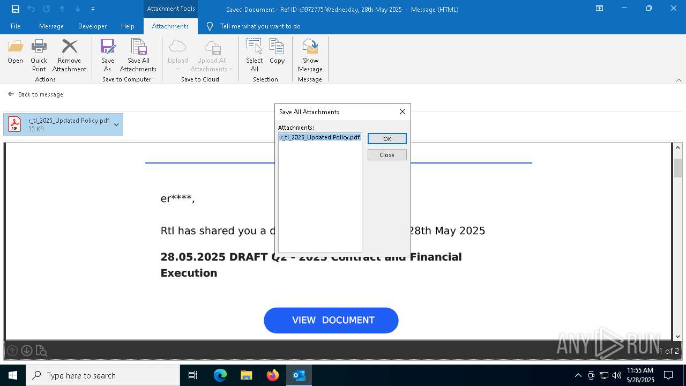This screenshot has width=686, height=386.
Task: Click the preview scrollbar down arrow
Action: [677, 336]
